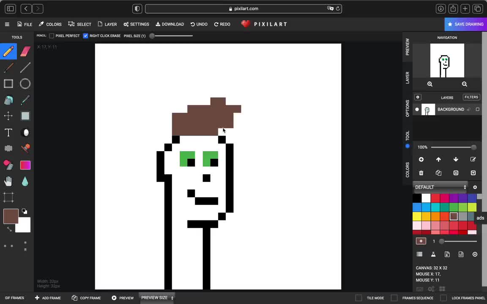Zoom in on the navigation preview
Image resolution: width=487 pixels, height=304 pixels.
click(x=430, y=84)
